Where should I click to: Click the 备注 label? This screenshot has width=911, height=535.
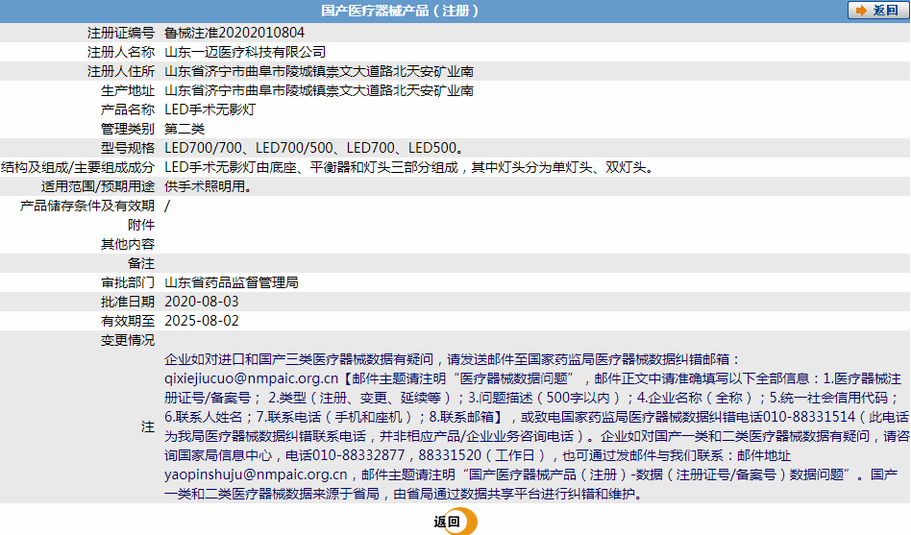click(141, 263)
